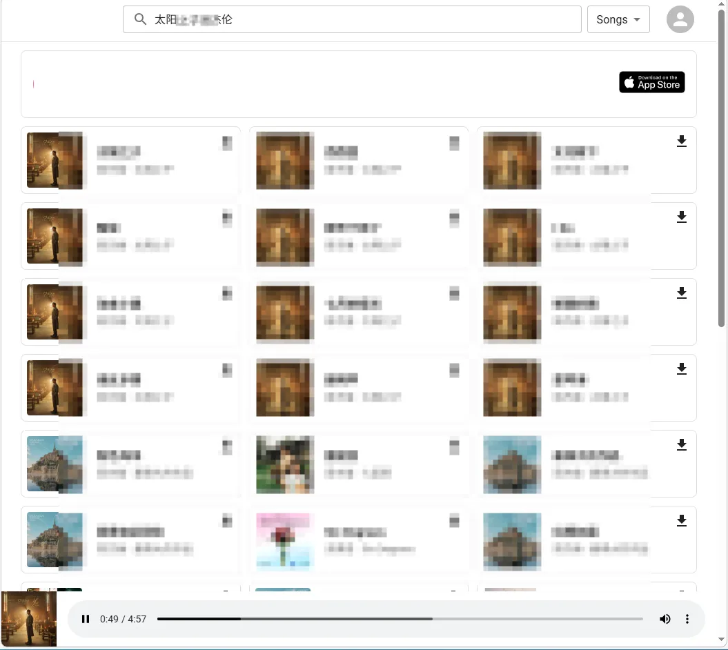Image resolution: width=728 pixels, height=650 pixels.
Task: Mute audio with the speaker icon
Action: click(665, 619)
